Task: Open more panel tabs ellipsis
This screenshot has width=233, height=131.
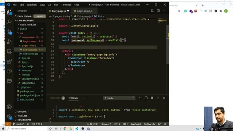Action: pos(84,98)
